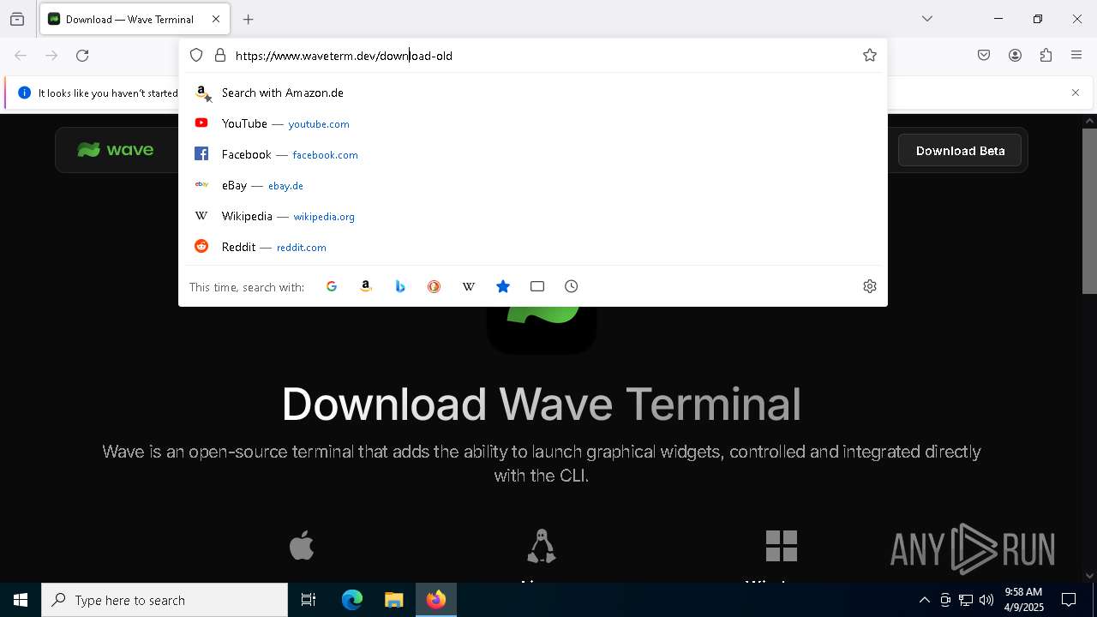The height and width of the screenshot is (617, 1097).
Task: Click the Download Beta button
Action: pyautogui.click(x=960, y=150)
